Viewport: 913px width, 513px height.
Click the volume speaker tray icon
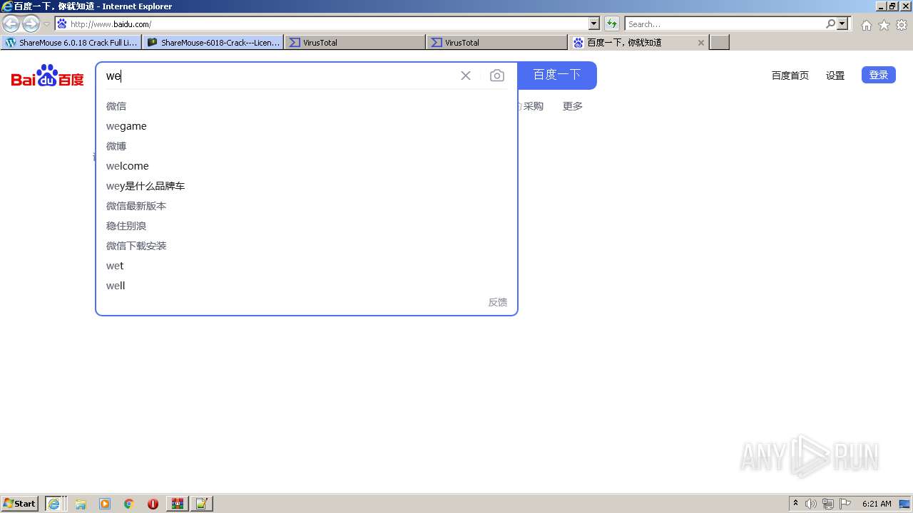click(811, 504)
